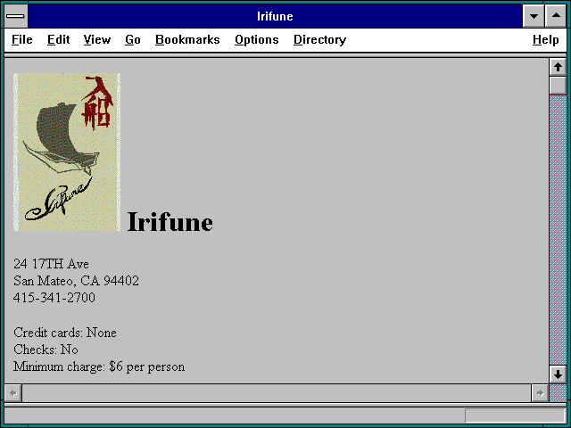Open the Bookmarks menu
This screenshot has height=428, width=571.
tap(187, 39)
